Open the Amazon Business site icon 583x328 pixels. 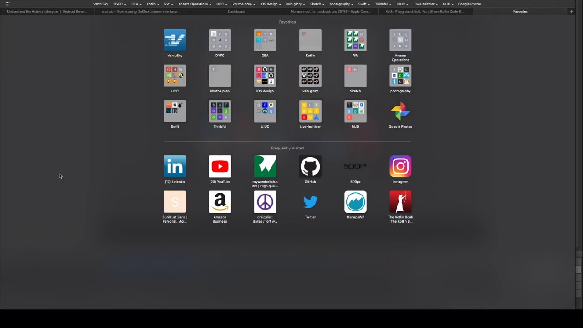(x=220, y=202)
